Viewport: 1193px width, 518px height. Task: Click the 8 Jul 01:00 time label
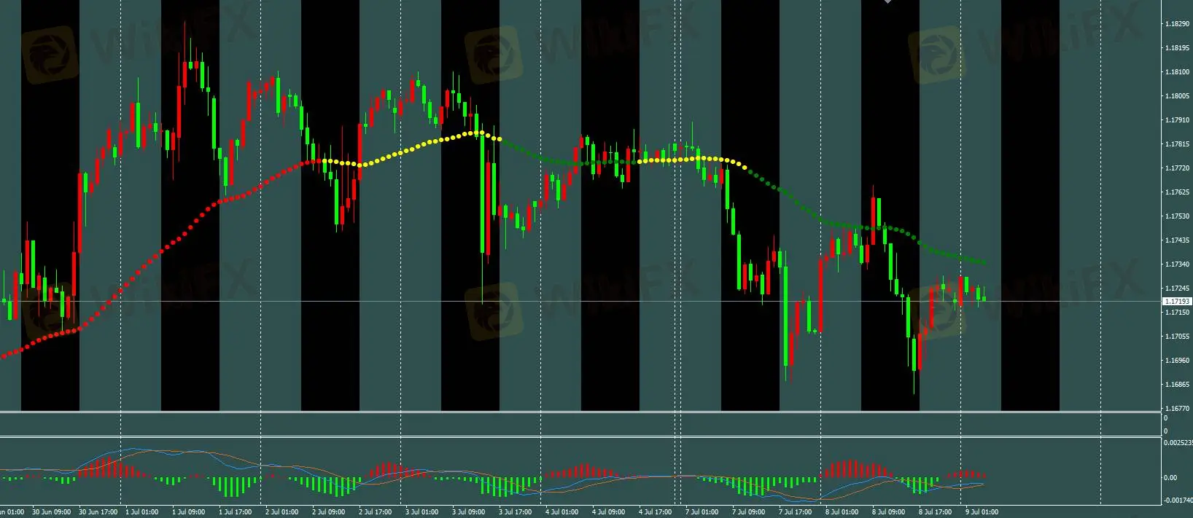842,512
